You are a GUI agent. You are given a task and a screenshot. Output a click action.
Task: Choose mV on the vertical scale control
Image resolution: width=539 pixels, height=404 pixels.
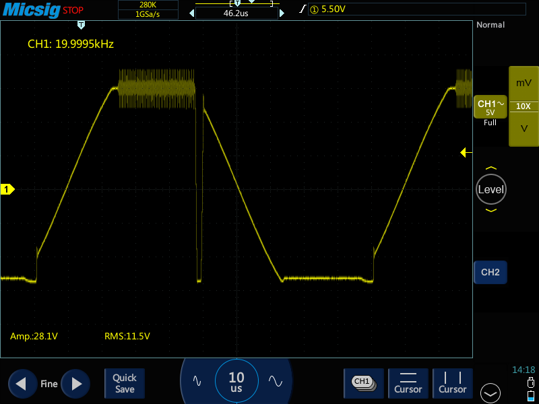click(x=524, y=83)
